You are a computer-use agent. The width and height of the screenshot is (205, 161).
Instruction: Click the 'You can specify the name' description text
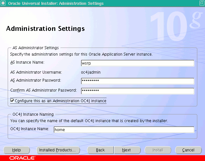point(89,121)
